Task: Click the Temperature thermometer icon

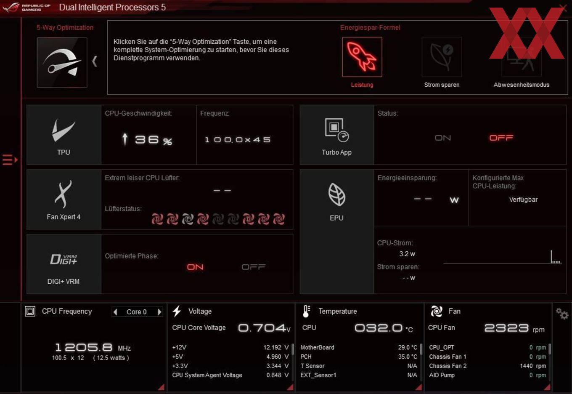Action: coord(306,311)
